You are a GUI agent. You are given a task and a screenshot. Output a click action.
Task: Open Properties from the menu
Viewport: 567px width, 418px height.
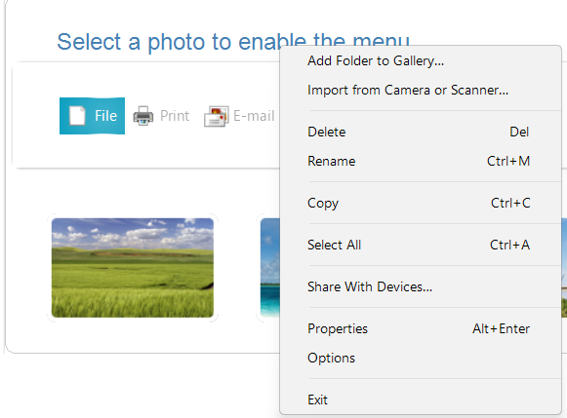[421, 328]
